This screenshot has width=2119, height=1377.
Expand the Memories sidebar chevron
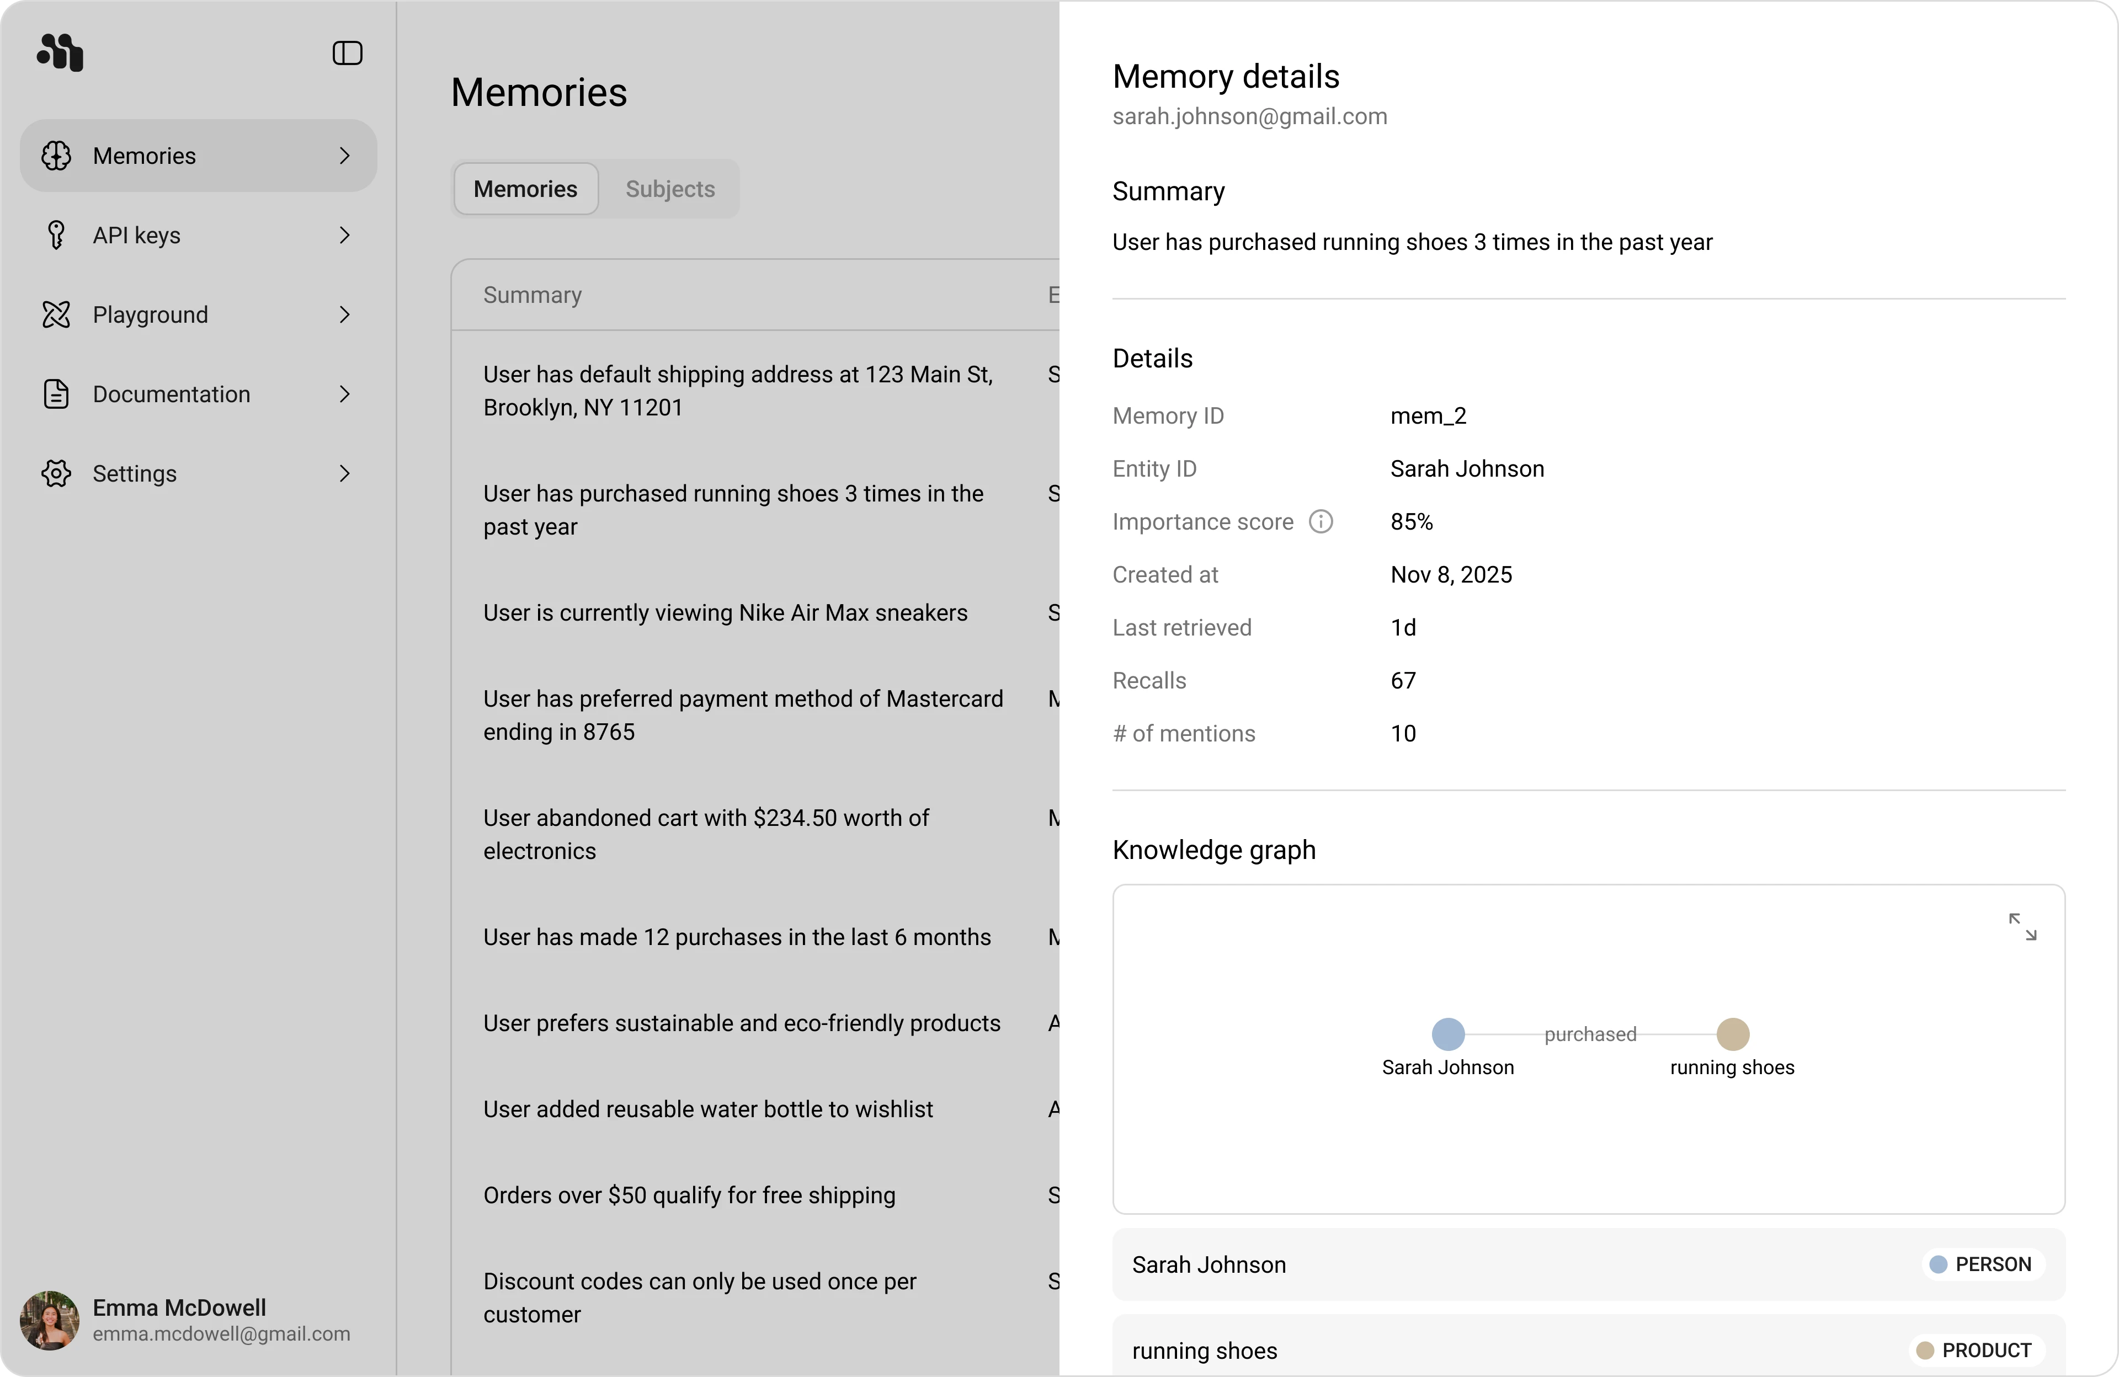pyautogui.click(x=344, y=156)
